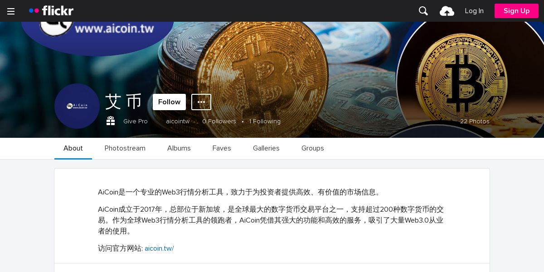This screenshot has width=544, height=272.
Task: Click the Log In link
Action: coord(474,11)
